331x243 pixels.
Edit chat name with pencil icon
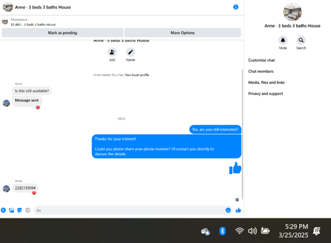click(x=130, y=52)
